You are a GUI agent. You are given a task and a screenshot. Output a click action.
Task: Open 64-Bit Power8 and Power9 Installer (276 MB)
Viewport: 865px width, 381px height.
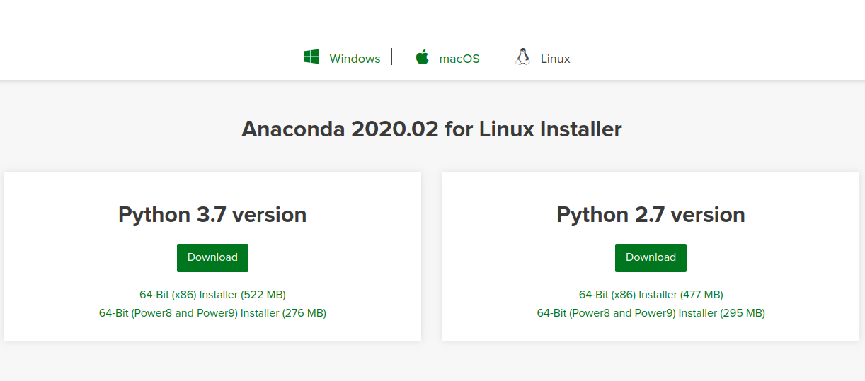pos(212,312)
